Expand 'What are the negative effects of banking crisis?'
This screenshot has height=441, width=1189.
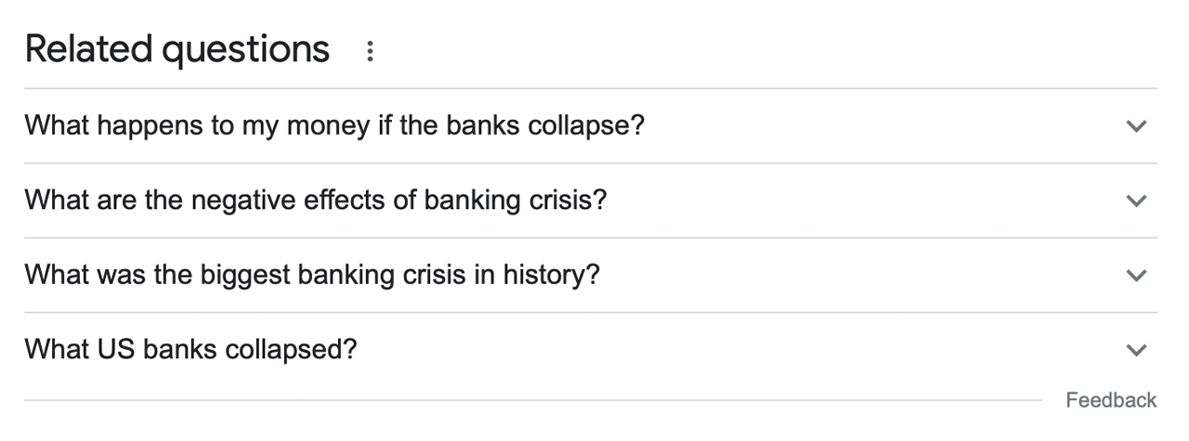pyautogui.click(x=315, y=200)
